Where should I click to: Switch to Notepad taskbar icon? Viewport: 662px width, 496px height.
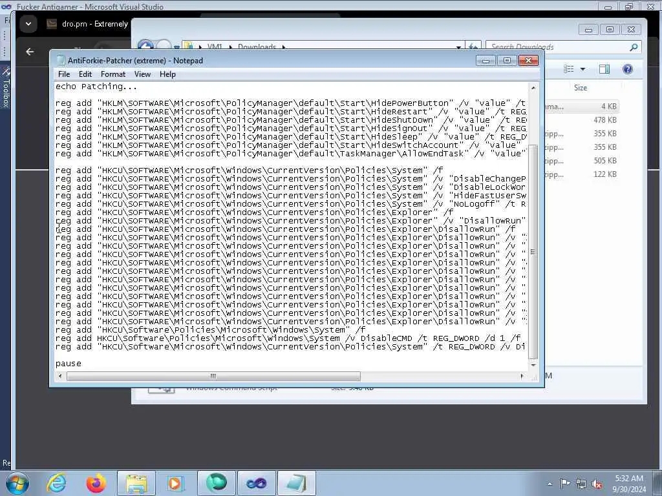(x=297, y=483)
